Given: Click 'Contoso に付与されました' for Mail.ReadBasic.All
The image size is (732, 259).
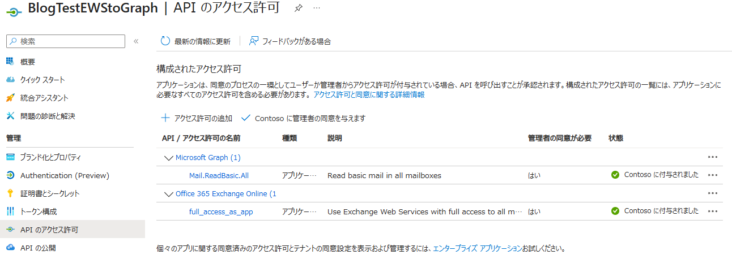Looking at the screenshot, I should [x=661, y=175].
